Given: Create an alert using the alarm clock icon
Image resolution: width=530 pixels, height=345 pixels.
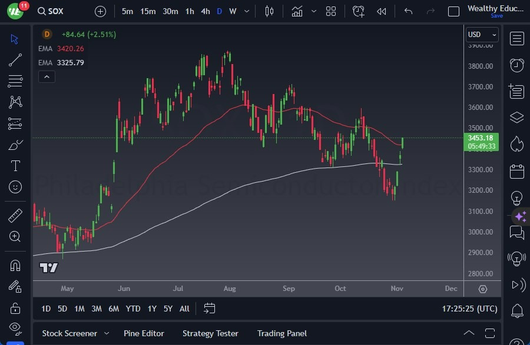Looking at the screenshot, I should pos(359,11).
